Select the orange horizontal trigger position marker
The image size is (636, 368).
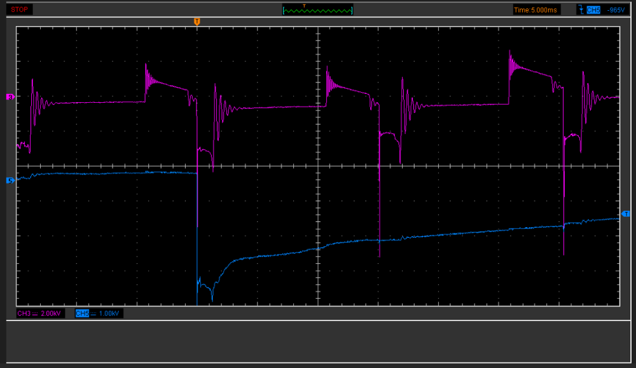pos(197,22)
